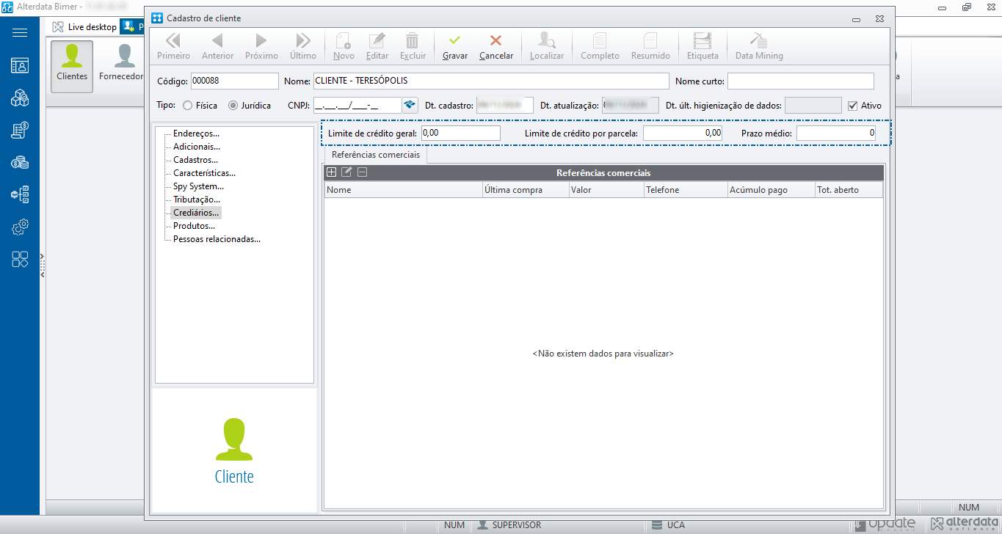Add a commercial reference with plus icon
The width and height of the screenshot is (1002, 534).
point(332,172)
